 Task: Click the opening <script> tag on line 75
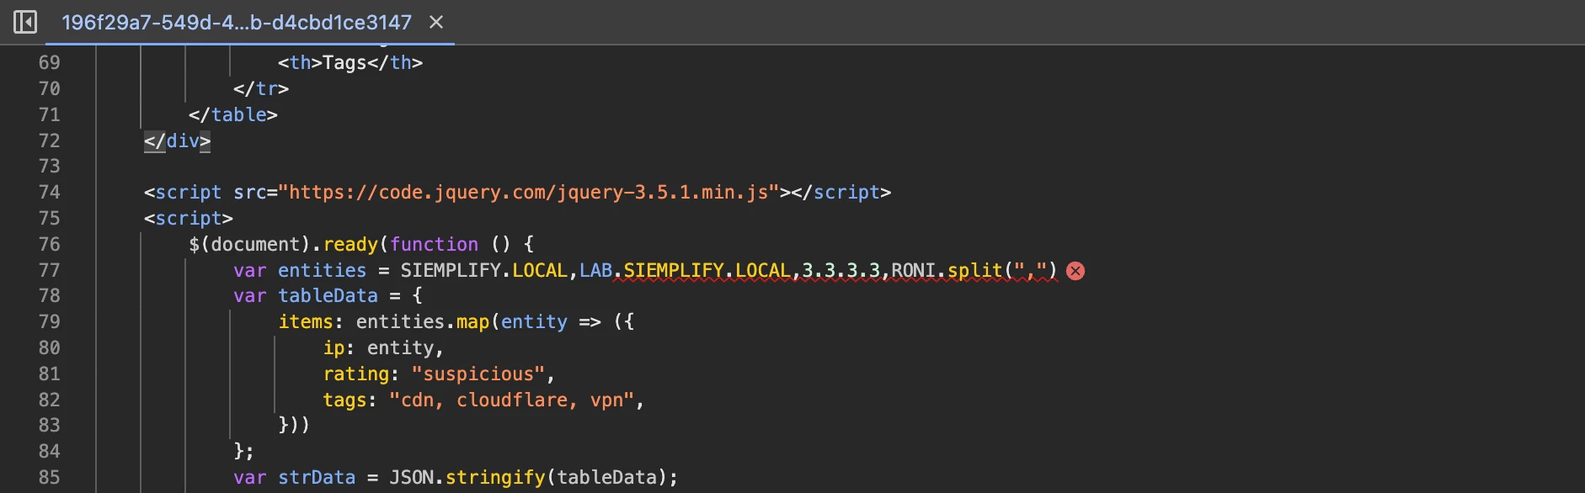pos(189,218)
